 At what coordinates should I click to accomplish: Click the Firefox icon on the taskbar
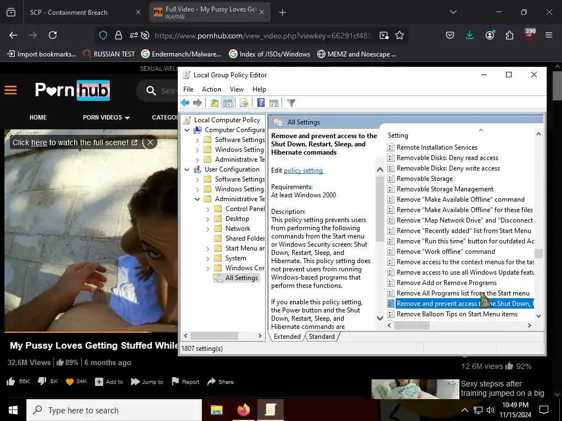pyautogui.click(x=243, y=410)
